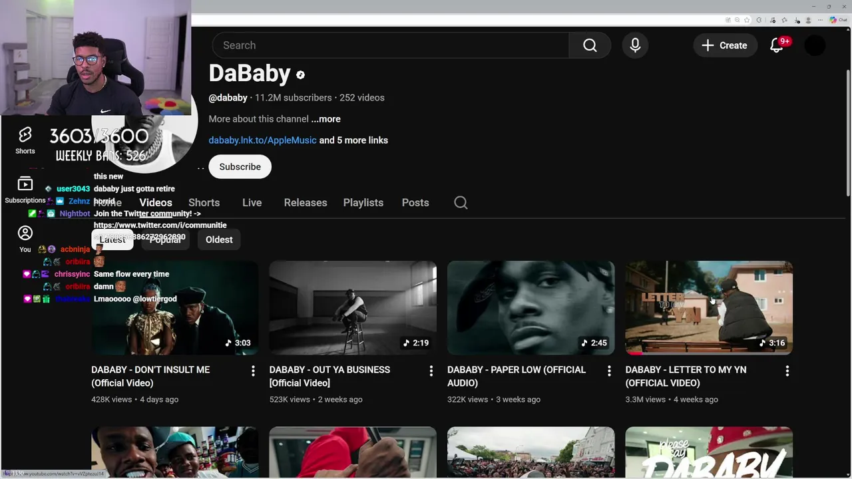This screenshot has height=479, width=852.
Task: Expand channel description with ...more
Action: (325, 119)
